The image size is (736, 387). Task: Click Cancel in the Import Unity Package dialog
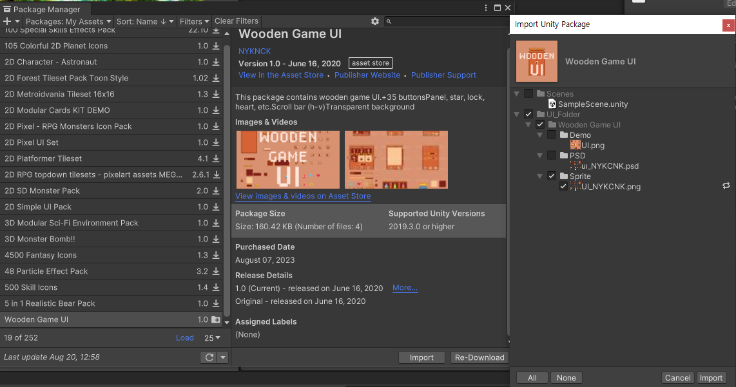(678, 377)
